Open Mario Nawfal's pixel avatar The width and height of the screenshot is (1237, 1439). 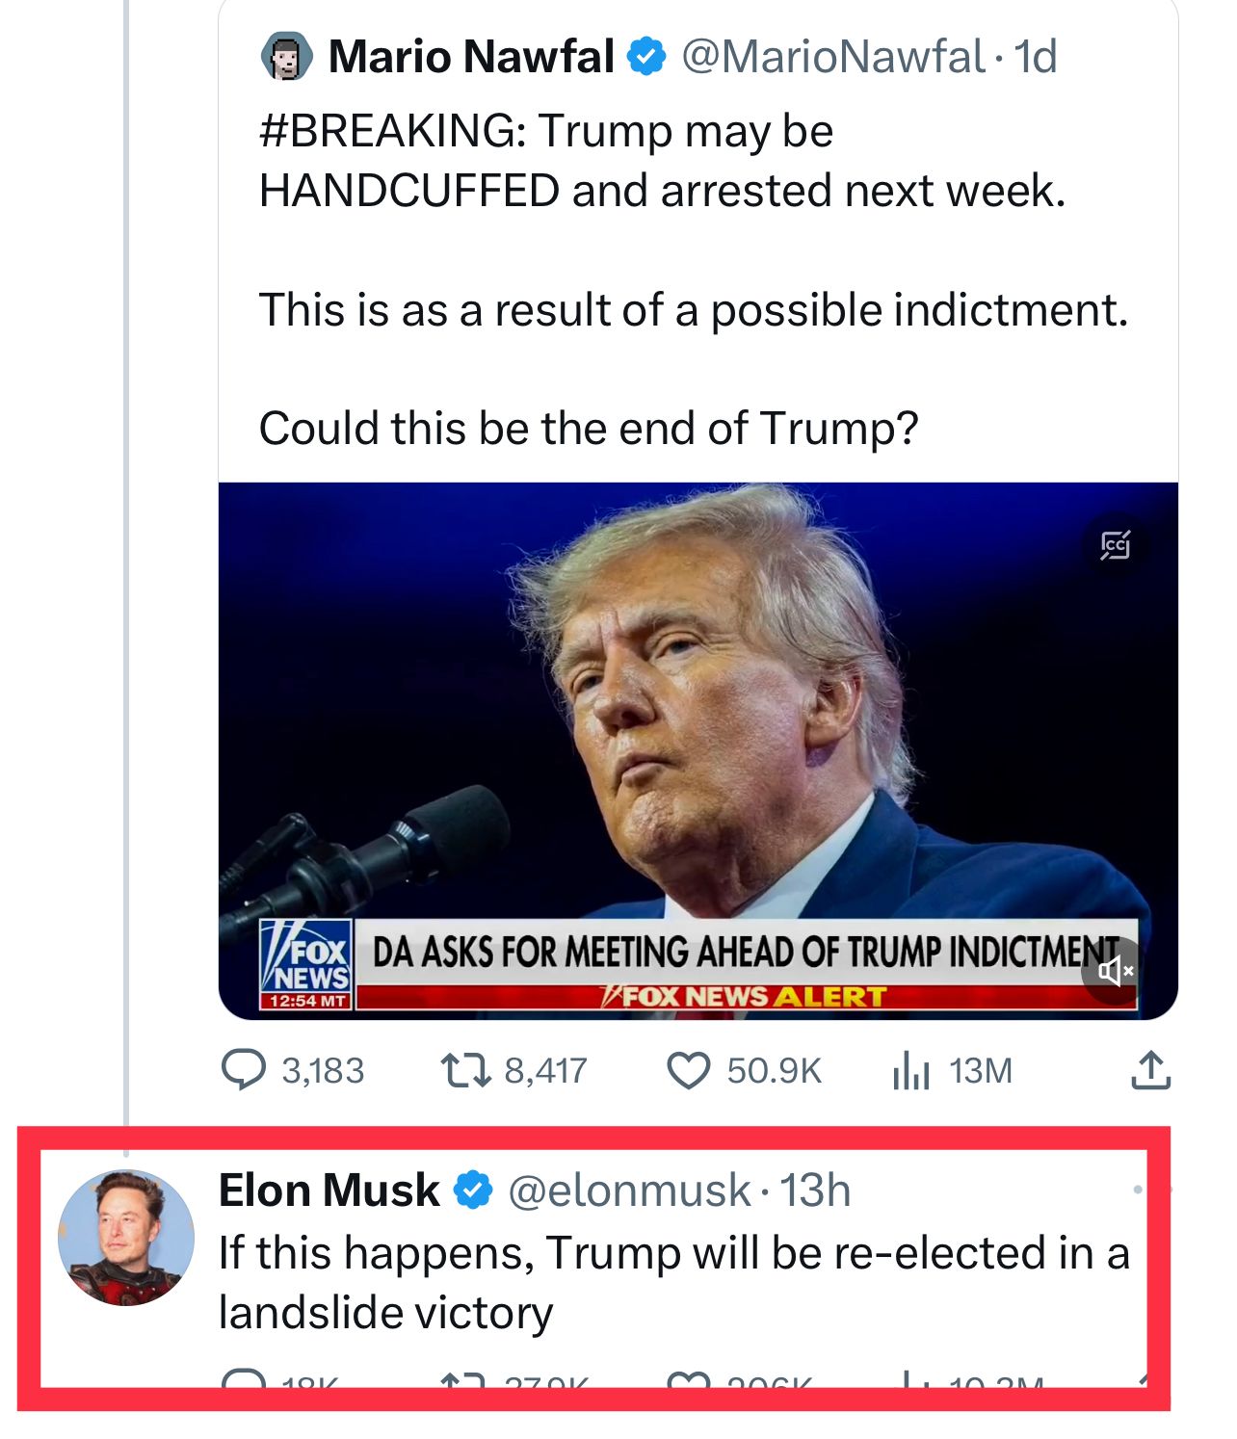(286, 57)
